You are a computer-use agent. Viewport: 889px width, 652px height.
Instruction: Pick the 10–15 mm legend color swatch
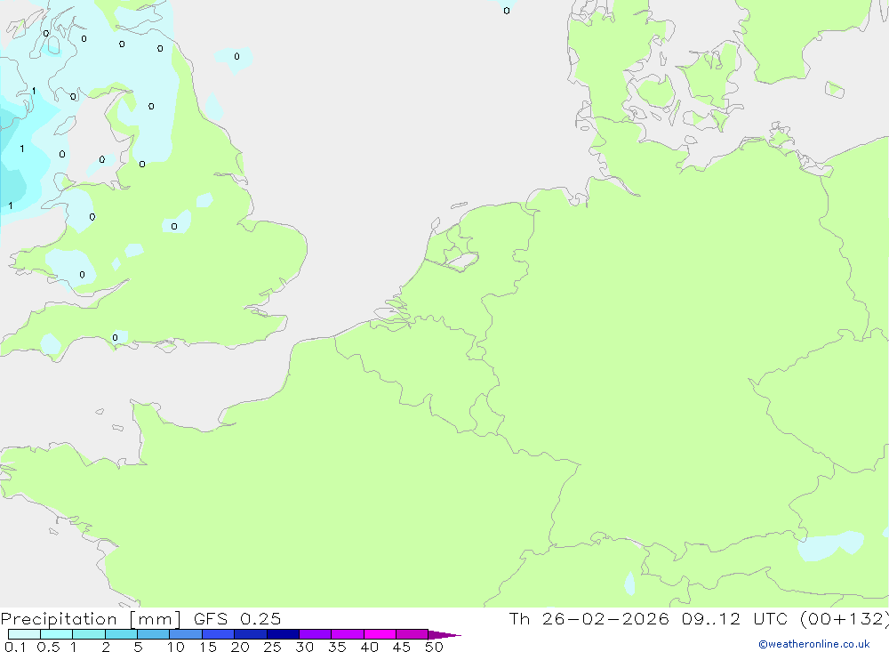click(x=186, y=634)
